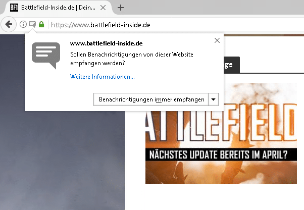Expand the dropdown arrow beside the notification button
304x210 pixels.
click(213, 99)
